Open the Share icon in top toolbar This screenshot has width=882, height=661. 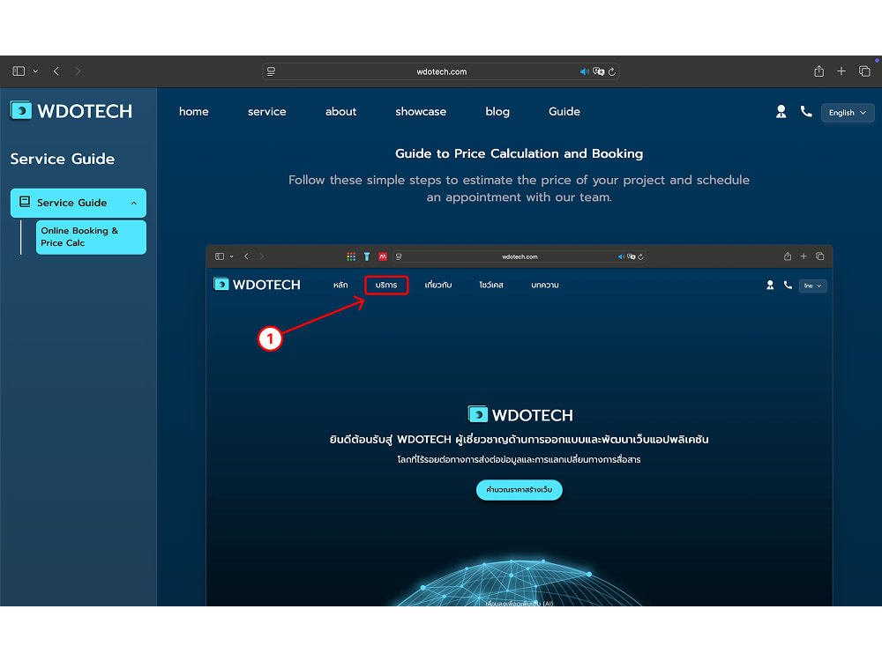[819, 71]
